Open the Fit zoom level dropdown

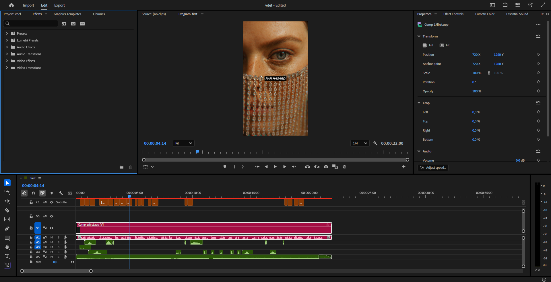[x=184, y=143]
